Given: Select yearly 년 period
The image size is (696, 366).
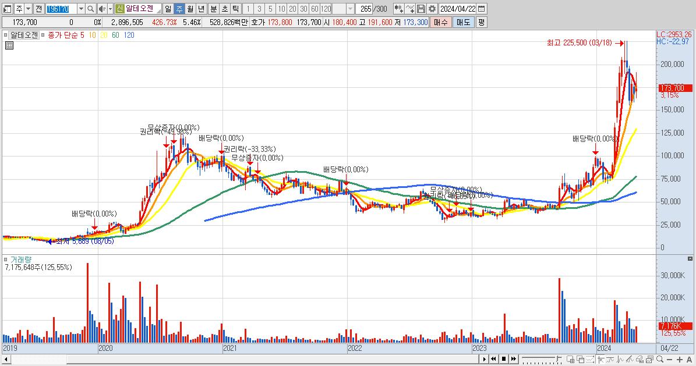Looking at the screenshot, I should click(201, 8).
